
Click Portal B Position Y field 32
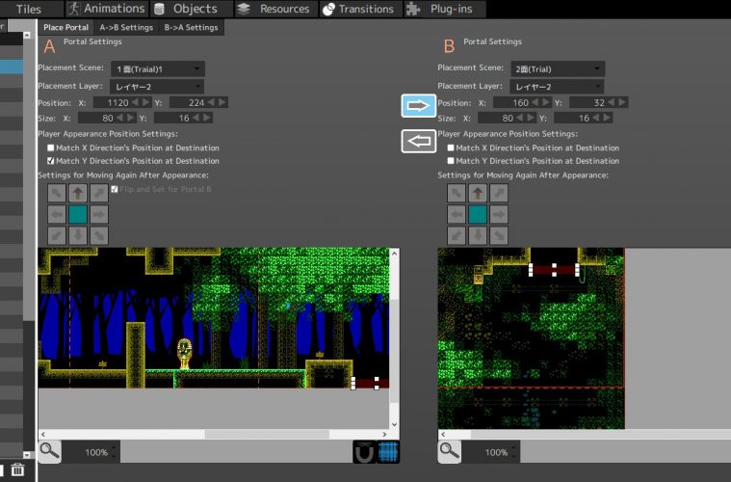pos(588,102)
